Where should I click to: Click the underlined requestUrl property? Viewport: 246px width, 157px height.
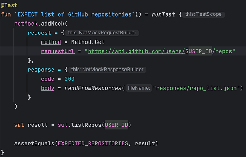[x=58, y=51]
